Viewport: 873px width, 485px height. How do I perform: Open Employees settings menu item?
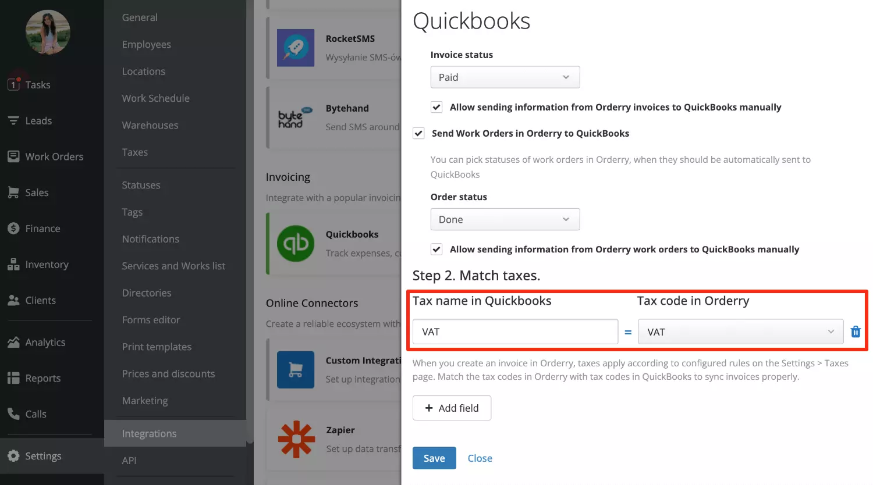pyautogui.click(x=147, y=44)
